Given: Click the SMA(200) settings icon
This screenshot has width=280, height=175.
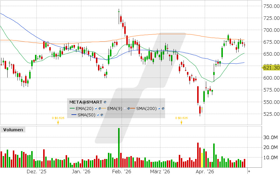Looking at the screenshot, I should pos(163,108).
